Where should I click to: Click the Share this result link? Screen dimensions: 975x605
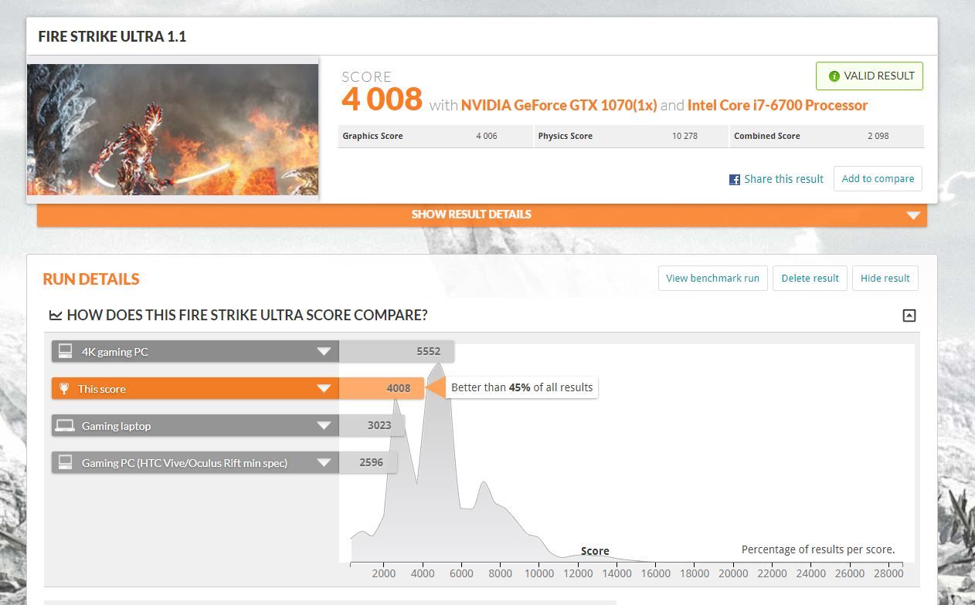tap(783, 179)
